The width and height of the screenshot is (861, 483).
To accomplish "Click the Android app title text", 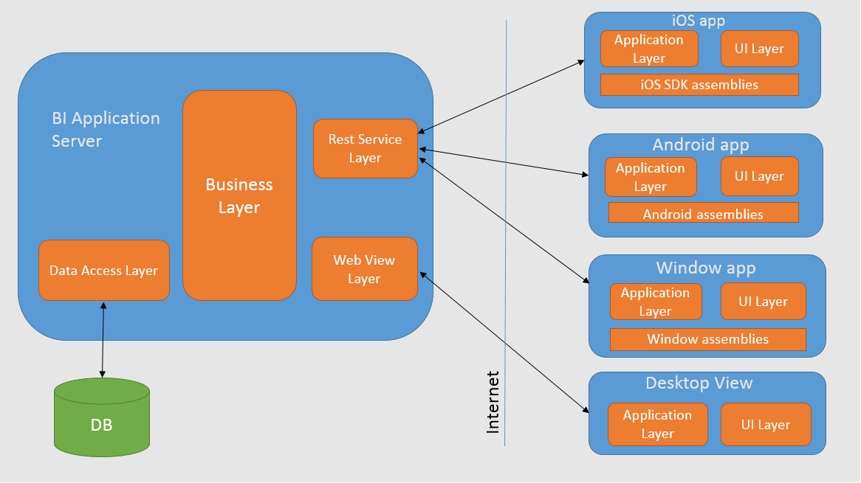I will coord(700,145).
